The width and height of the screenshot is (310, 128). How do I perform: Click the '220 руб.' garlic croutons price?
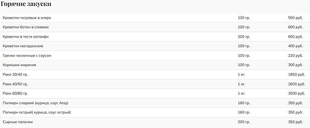click(x=295, y=56)
